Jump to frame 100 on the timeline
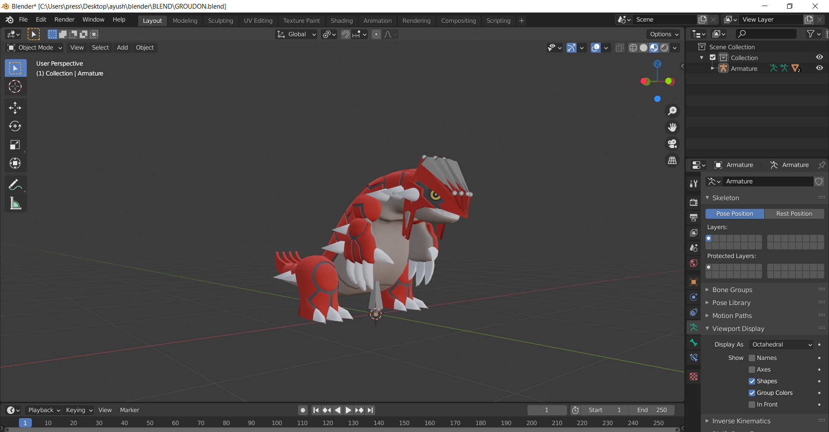This screenshot has height=432, width=829. [277, 423]
